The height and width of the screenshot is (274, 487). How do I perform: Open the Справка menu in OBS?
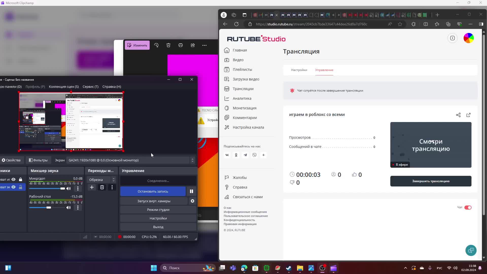point(112,87)
